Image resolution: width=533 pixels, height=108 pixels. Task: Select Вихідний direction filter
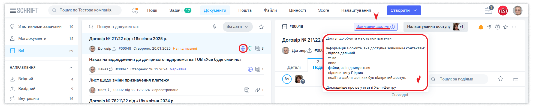click(x=41, y=89)
